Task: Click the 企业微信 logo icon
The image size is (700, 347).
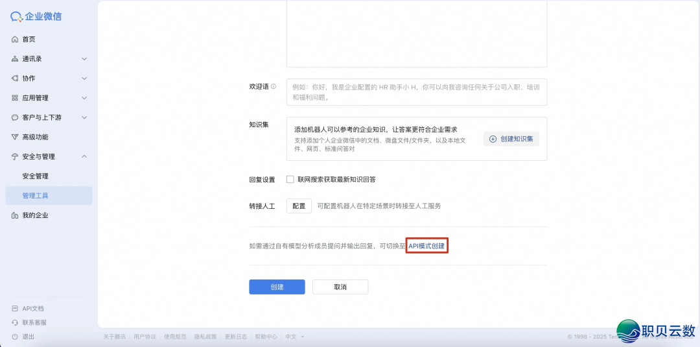Action: [x=16, y=16]
